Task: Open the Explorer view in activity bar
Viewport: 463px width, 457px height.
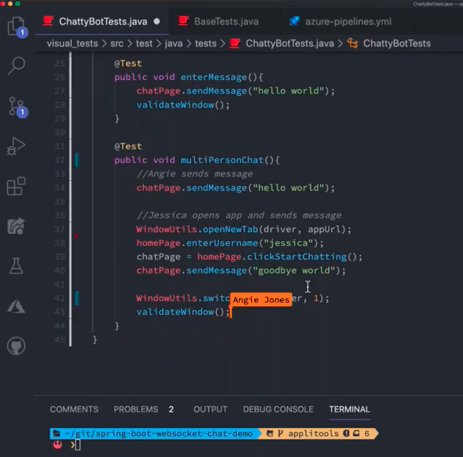Action: 16,28
